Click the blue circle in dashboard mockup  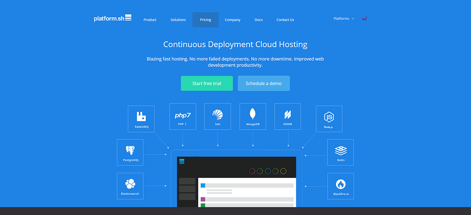pos(268,171)
